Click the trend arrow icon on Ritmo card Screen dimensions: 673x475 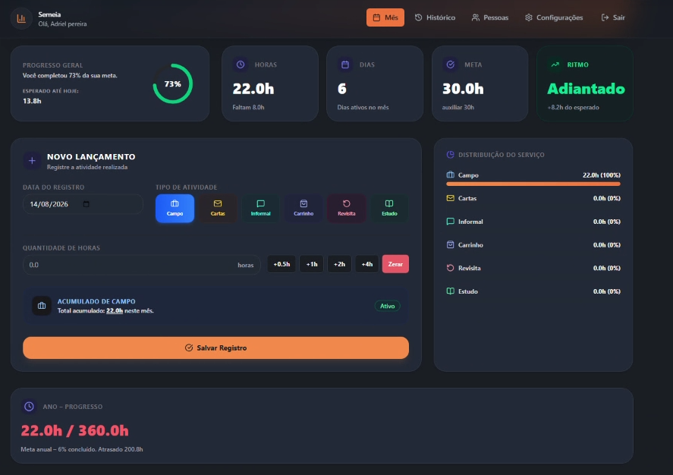[555, 64]
